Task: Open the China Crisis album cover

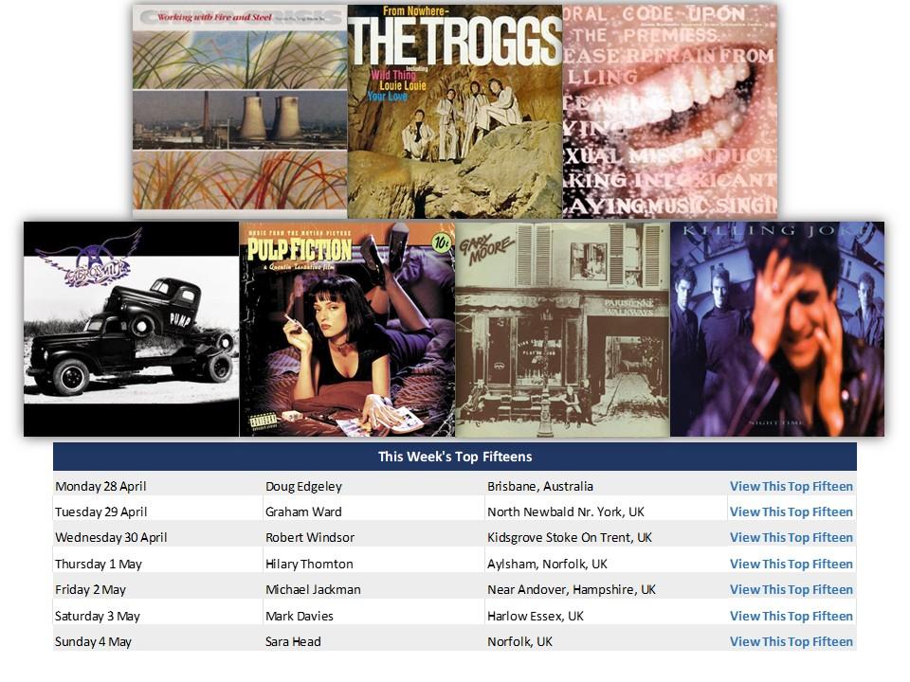Action: (x=240, y=112)
